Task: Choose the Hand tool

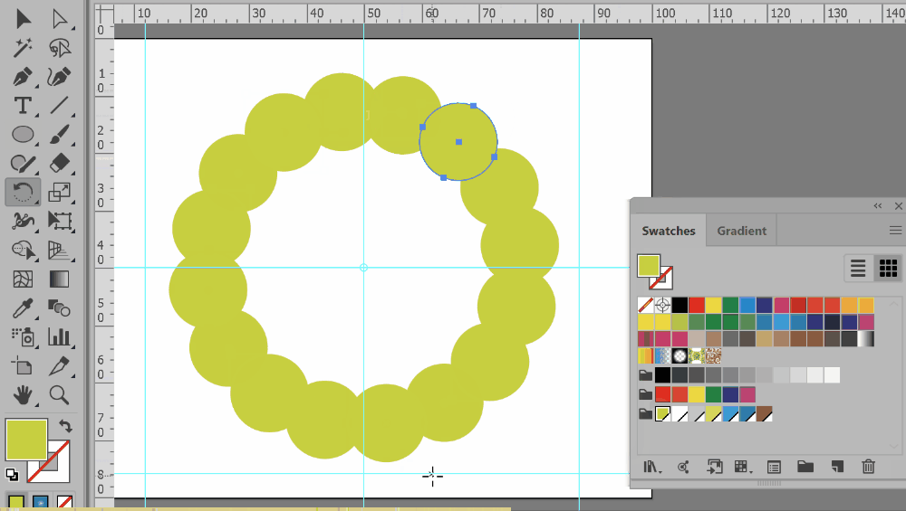Action: pos(23,395)
